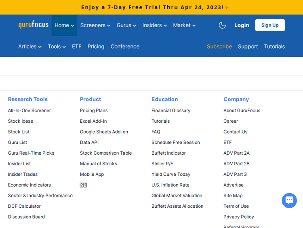Open the Insiders dropdown menu
Image resolution: width=303 pixels, height=228 pixels.
[x=154, y=25]
